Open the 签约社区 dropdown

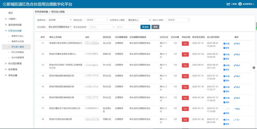[x=96, y=20]
